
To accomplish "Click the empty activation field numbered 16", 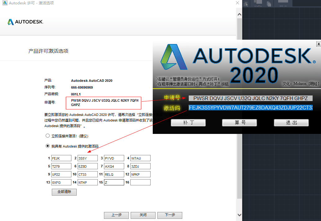I will (x=140, y=182).
